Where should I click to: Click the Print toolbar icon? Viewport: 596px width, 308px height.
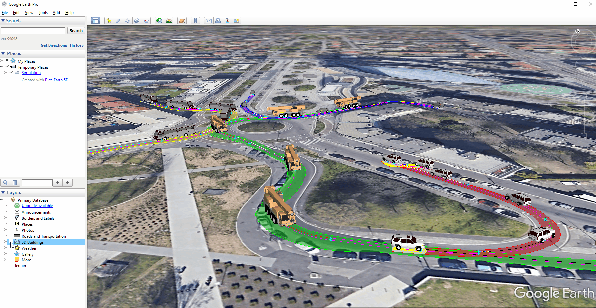(x=218, y=21)
